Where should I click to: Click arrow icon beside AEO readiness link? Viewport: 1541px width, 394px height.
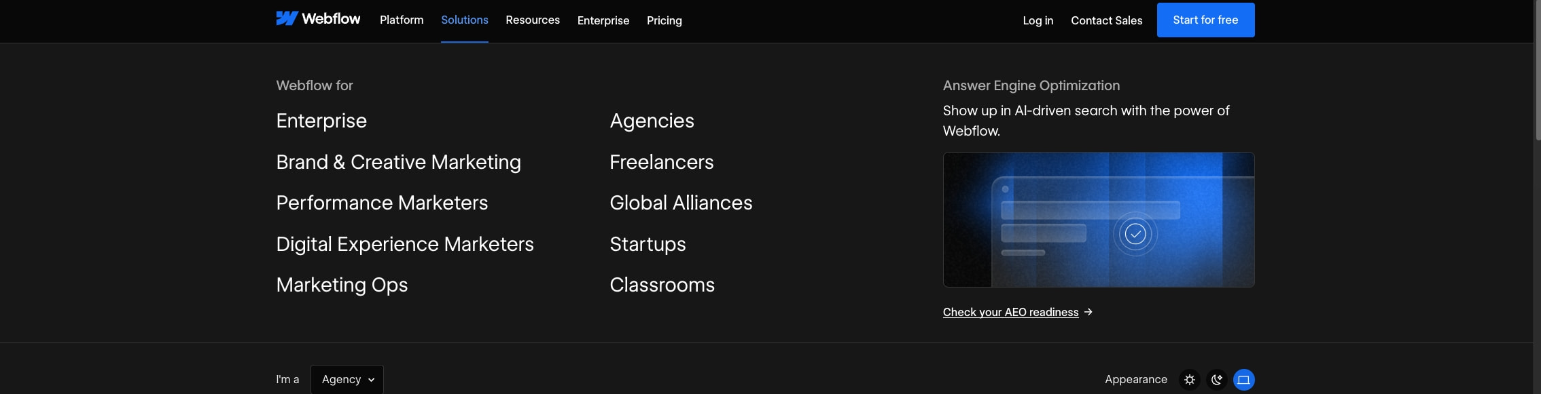(1088, 312)
